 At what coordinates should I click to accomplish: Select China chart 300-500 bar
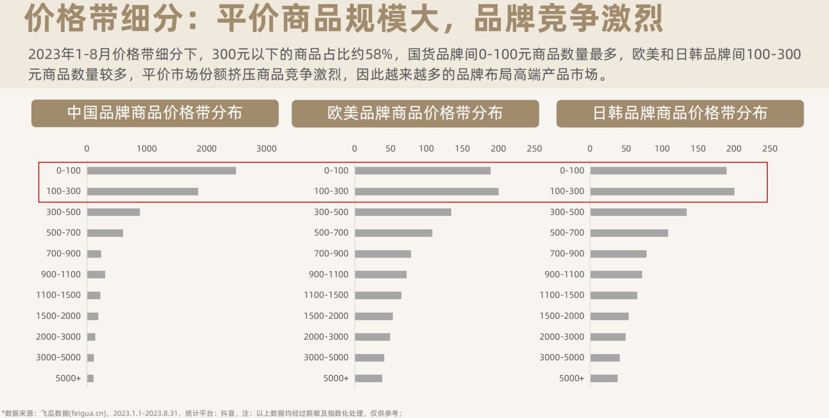click(x=114, y=212)
